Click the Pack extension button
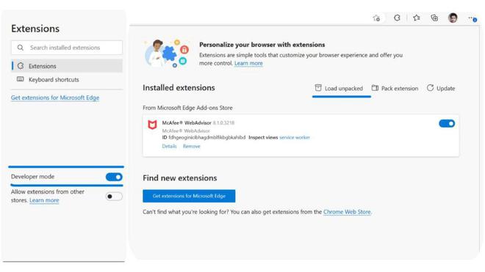485x272 pixels. (395, 88)
